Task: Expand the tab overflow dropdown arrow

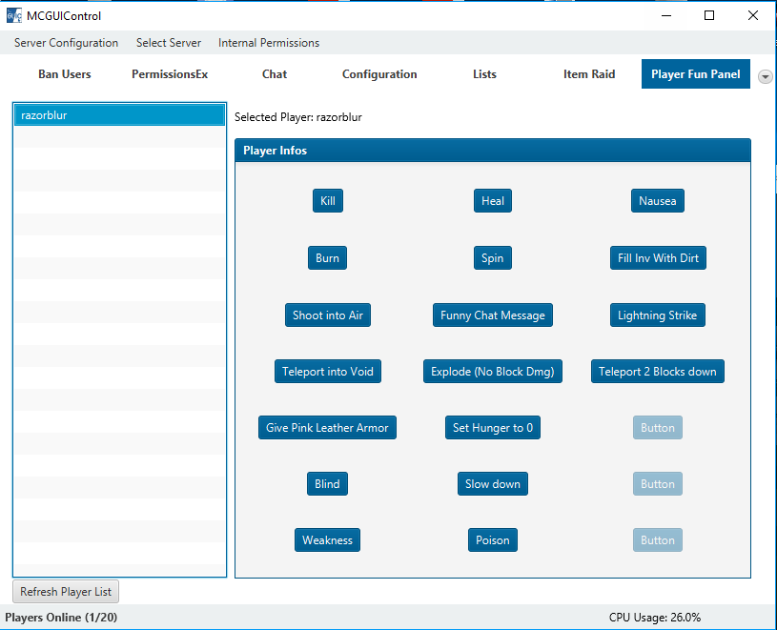Action: (x=765, y=76)
